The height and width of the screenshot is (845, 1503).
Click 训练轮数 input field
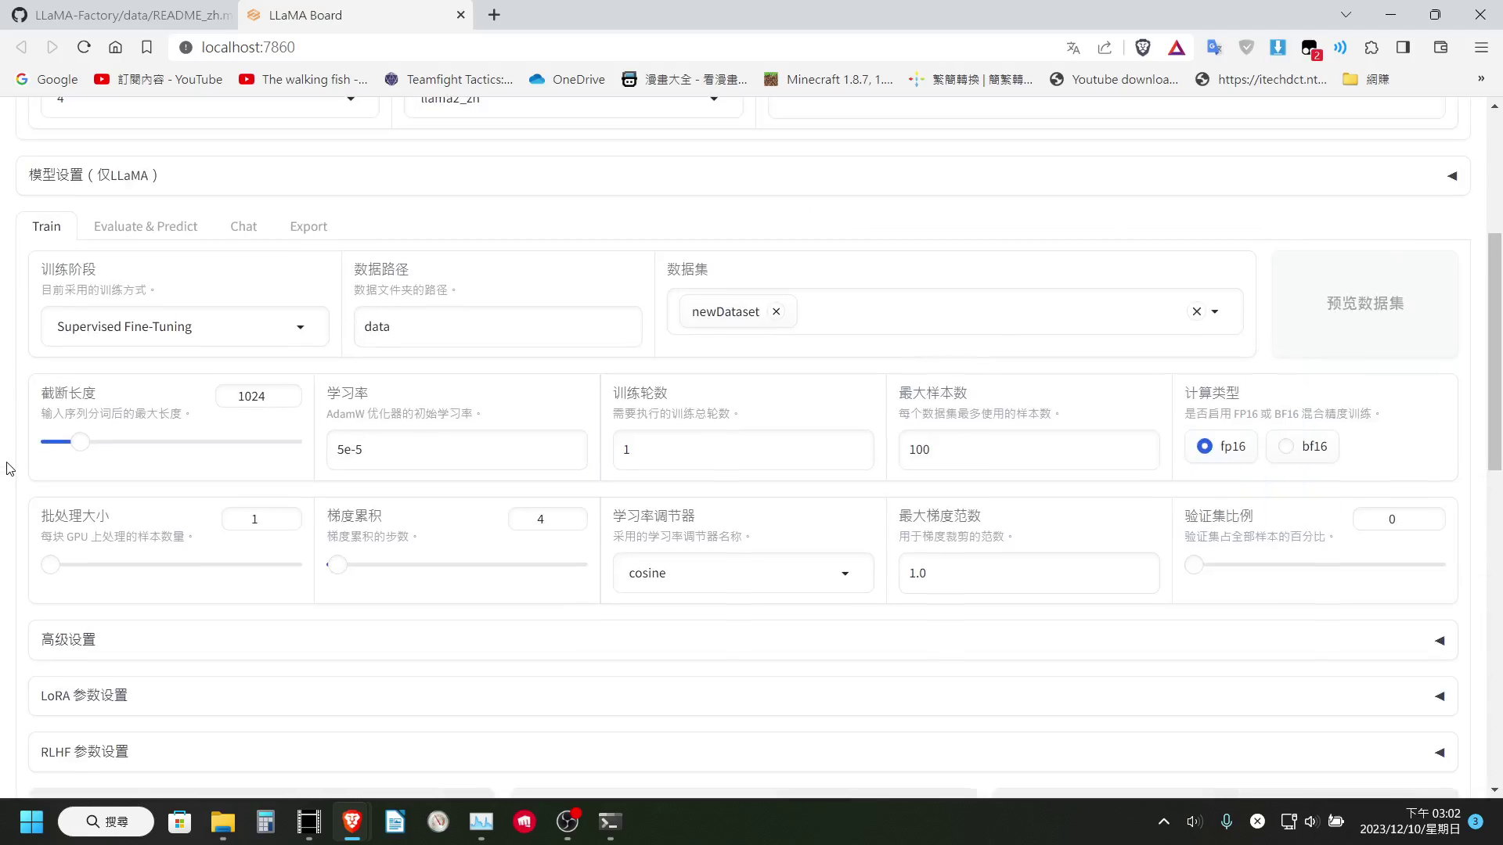click(x=743, y=449)
